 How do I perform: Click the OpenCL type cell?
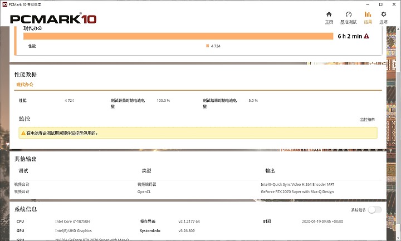[144, 191]
